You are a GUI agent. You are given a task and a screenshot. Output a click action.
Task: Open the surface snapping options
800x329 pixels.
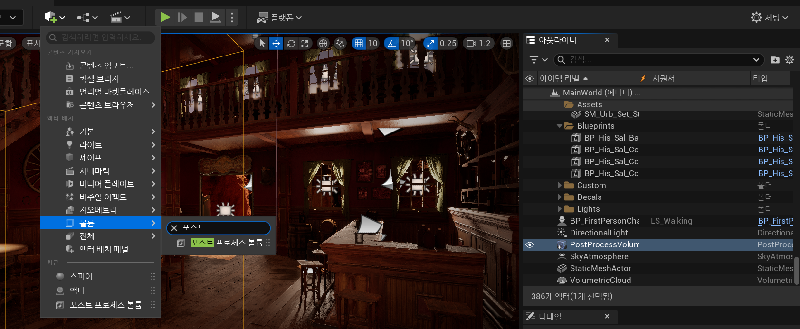tap(340, 43)
